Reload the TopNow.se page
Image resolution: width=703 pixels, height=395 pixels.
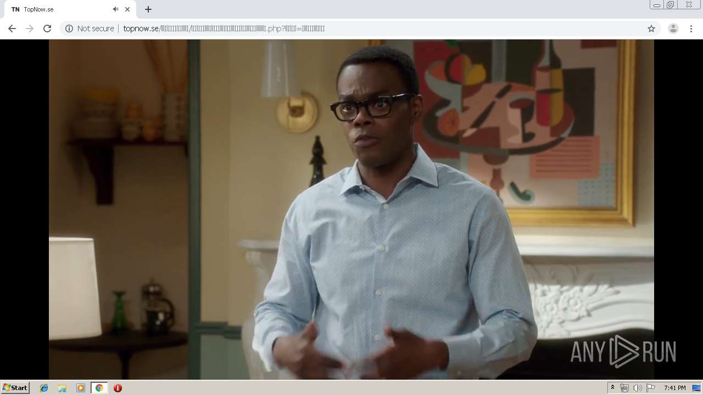click(x=47, y=29)
